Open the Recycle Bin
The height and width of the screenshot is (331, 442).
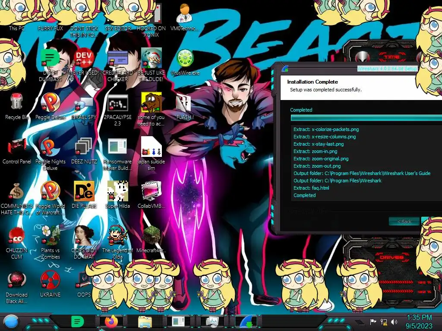coord(17,106)
